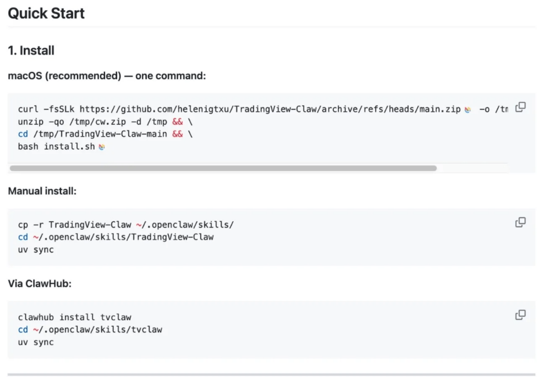Click the 1. Install section heading
537x377 pixels.
coord(31,51)
